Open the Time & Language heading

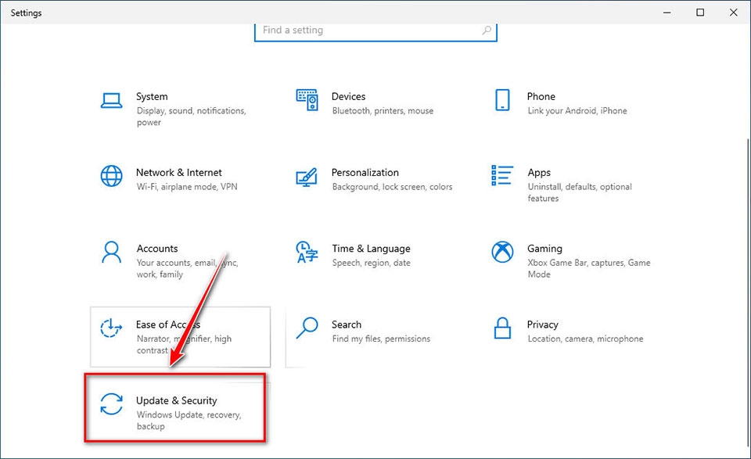click(x=371, y=249)
